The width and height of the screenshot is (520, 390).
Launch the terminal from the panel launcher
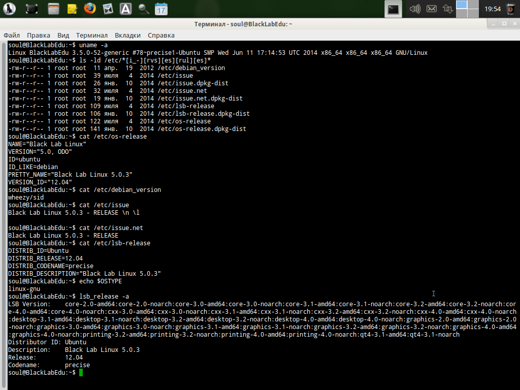point(31,9)
